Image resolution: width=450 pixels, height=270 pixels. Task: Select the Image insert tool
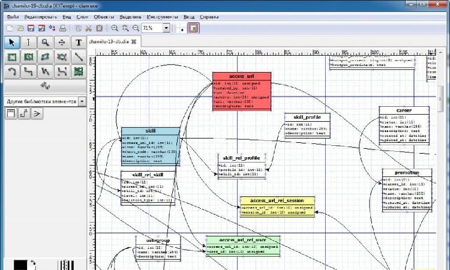click(79, 71)
